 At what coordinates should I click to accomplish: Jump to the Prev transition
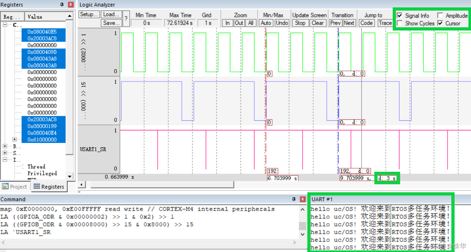(336, 23)
